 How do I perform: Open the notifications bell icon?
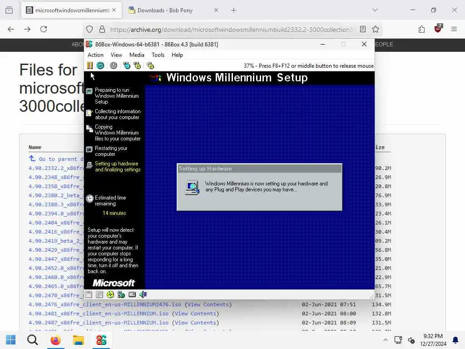[x=455, y=340]
